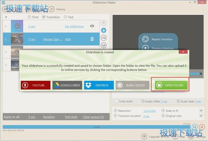Open the History list
208x141 pixels.
57,9
